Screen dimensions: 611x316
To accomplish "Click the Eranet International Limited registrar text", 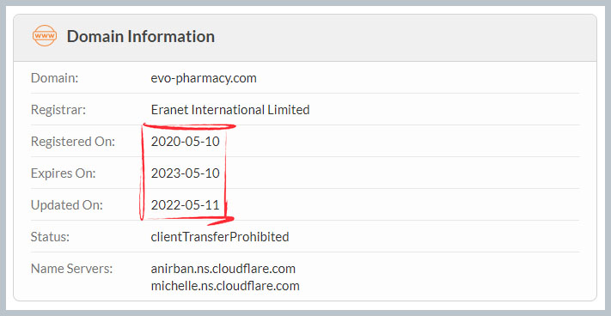I will click(230, 110).
